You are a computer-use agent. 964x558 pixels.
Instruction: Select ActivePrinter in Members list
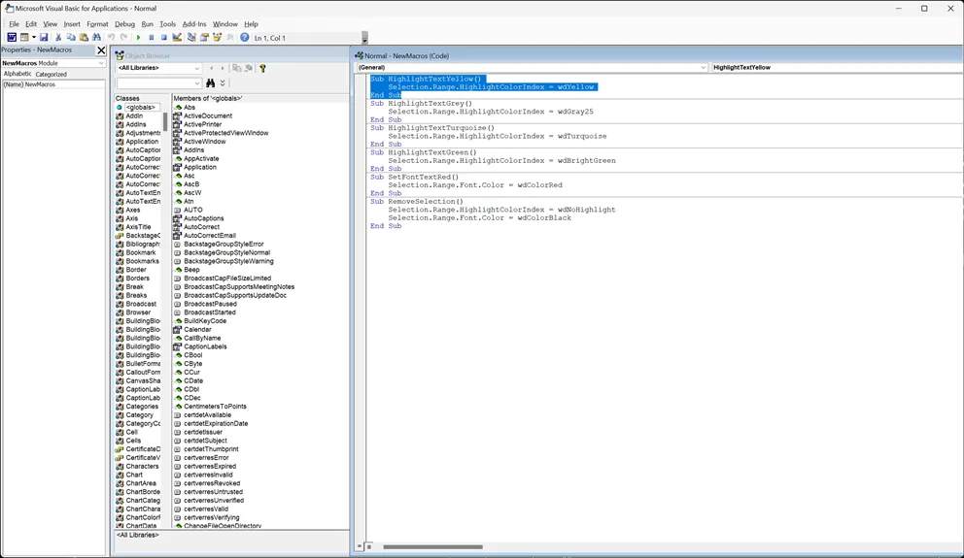tap(202, 124)
